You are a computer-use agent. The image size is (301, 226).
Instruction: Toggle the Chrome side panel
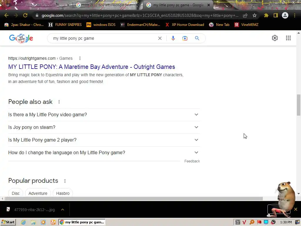[x=276, y=15]
